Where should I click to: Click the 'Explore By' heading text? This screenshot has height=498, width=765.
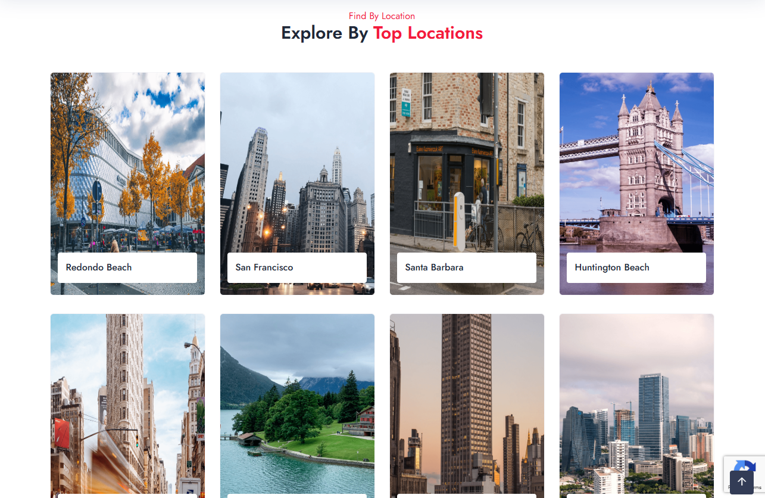324,33
